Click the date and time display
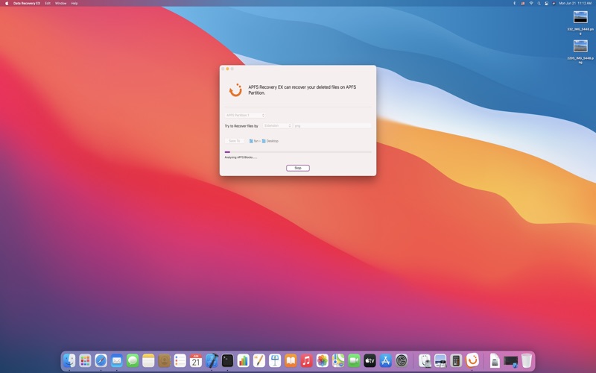This screenshot has height=373, width=596. (x=575, y=3)
